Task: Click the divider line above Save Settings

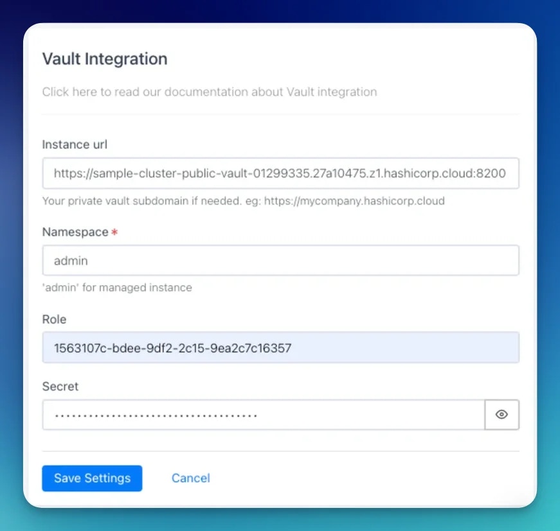Action: pos(281,451)
